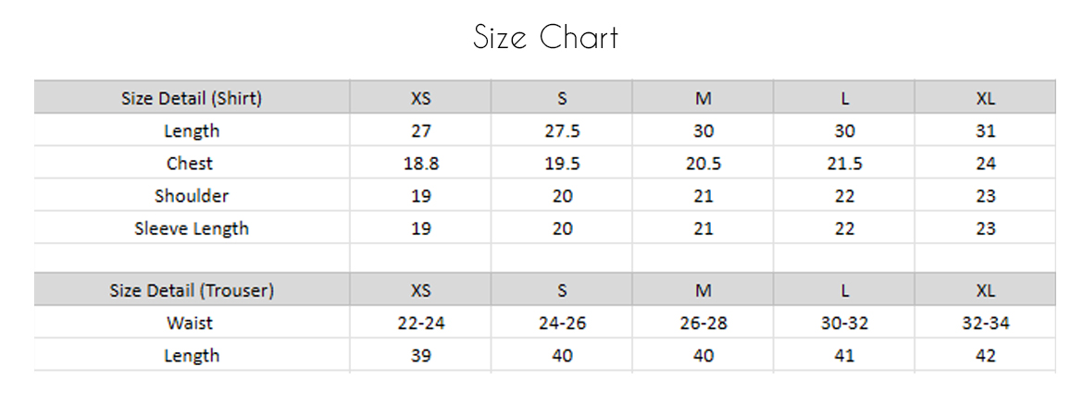Click the 21.5 chest value for L
The image size is (1083, 416).
pos(845,164)
